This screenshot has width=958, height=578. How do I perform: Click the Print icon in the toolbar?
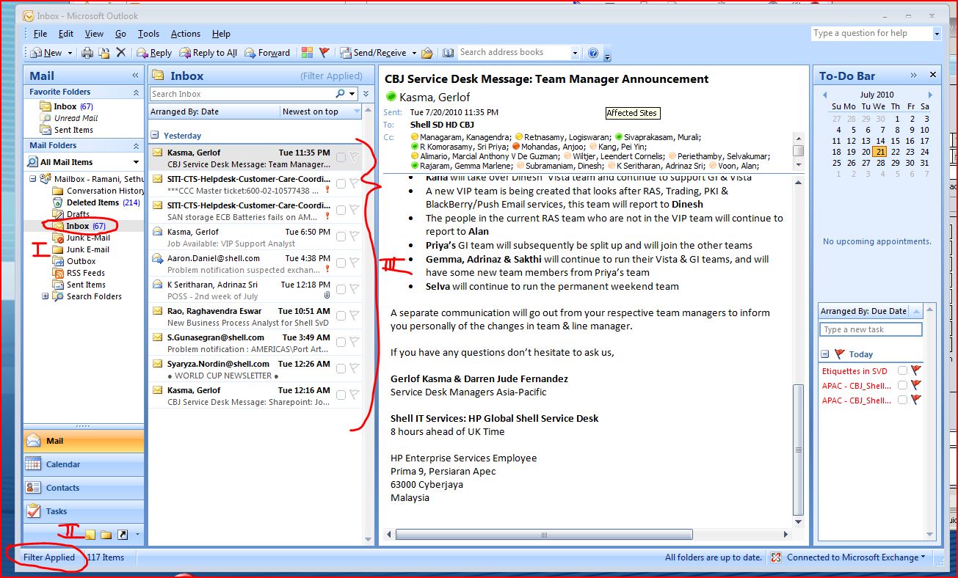(x=87, y=53)
